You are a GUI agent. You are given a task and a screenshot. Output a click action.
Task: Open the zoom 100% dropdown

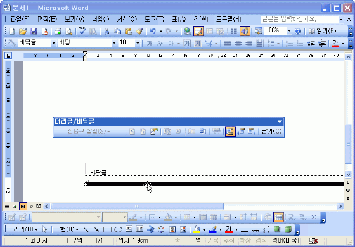[289, 31]
